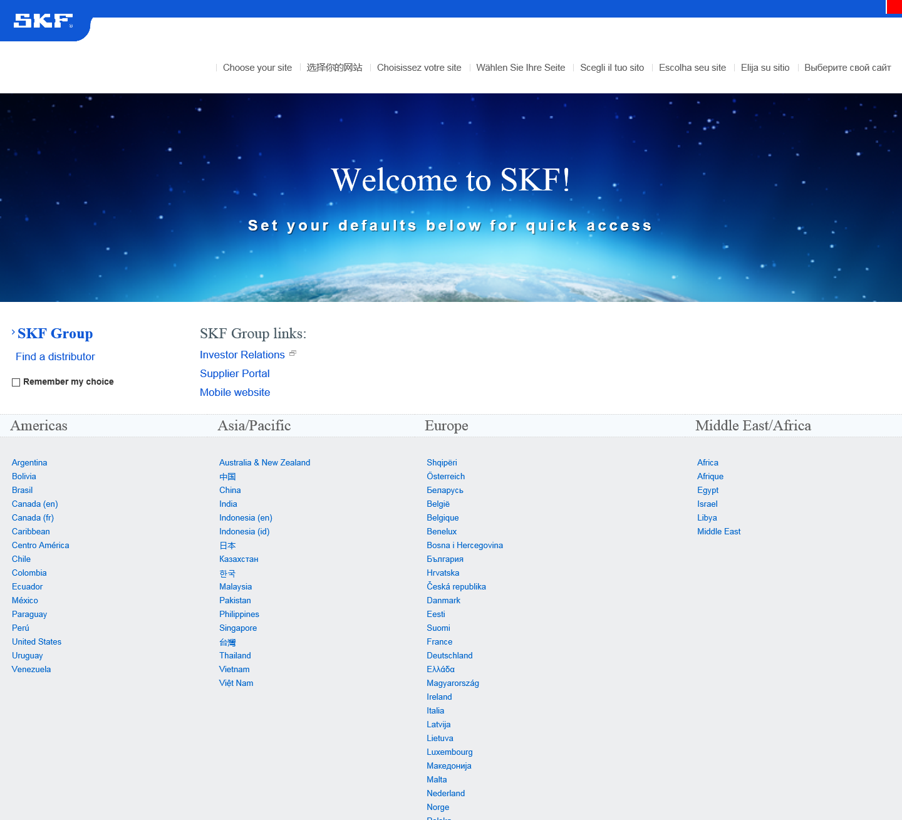Select Argentina from Americas list
This screenshot has width=902, height=820.
tap(29, 462)
